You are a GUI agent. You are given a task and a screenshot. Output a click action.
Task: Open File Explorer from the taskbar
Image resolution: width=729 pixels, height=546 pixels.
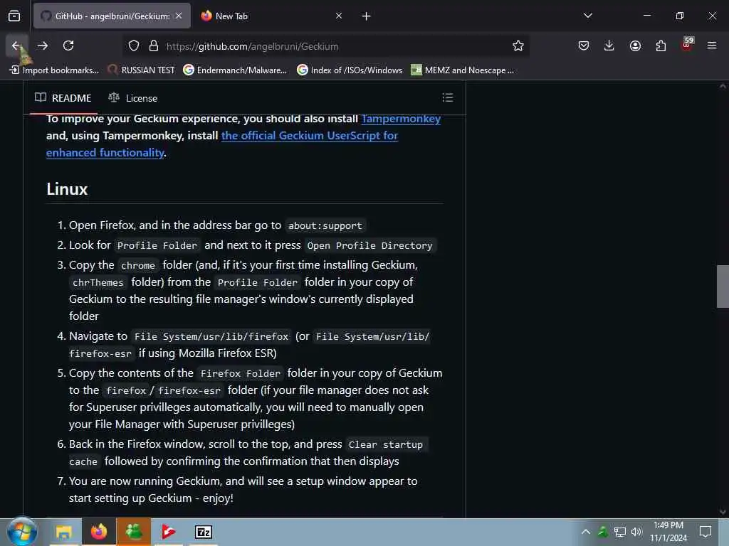coord(63,532)
